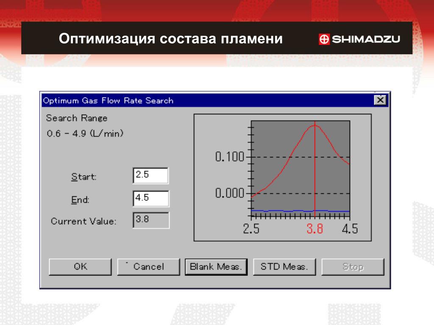Click the red vertical 3.8 marker line
Screen dimensions: 434x325
[315, 168]
